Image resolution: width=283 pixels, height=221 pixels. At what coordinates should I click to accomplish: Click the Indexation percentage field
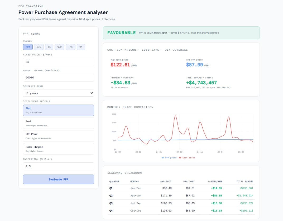58,166
